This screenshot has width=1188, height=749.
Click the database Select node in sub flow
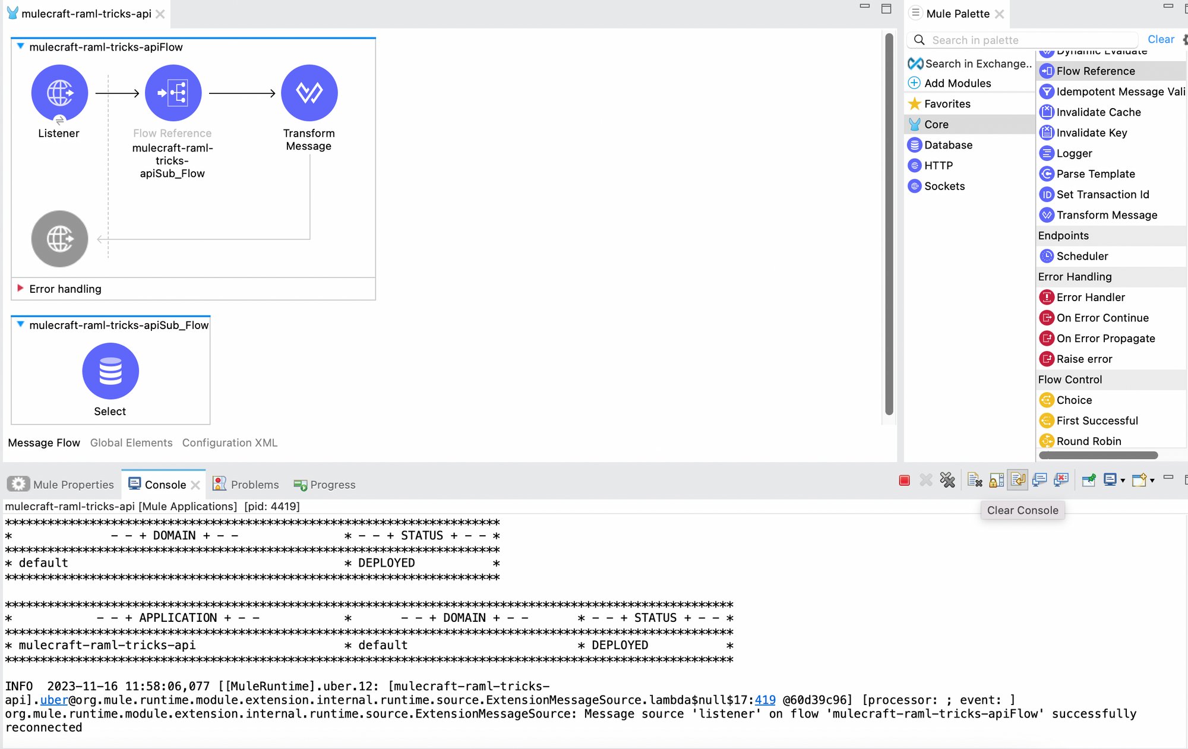coord(110,371)
